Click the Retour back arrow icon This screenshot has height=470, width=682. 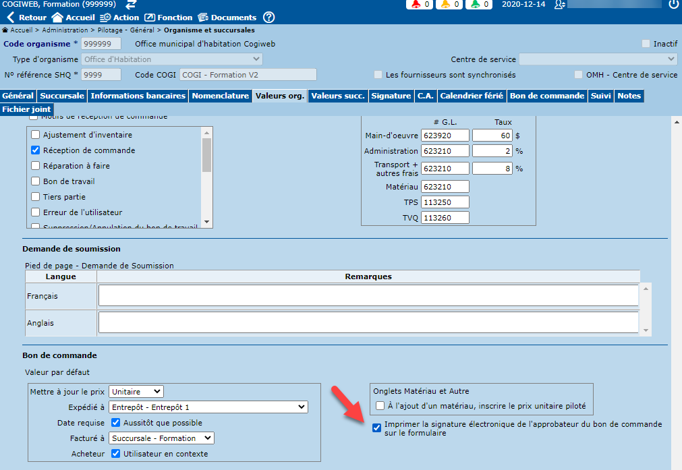(x=10, y=18)
